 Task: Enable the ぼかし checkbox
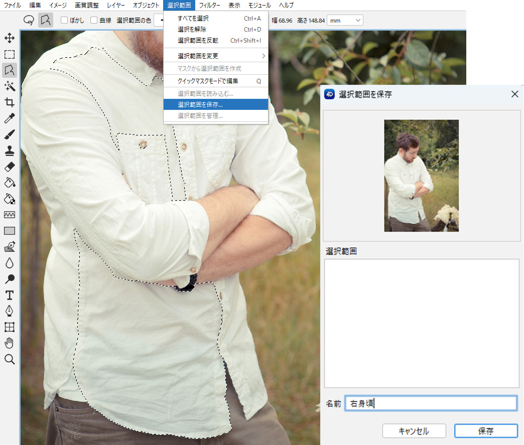[x=64, y=21]
